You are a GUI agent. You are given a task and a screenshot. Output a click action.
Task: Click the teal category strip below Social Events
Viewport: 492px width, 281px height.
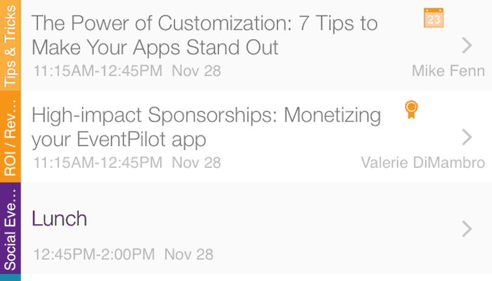point(11,277)
